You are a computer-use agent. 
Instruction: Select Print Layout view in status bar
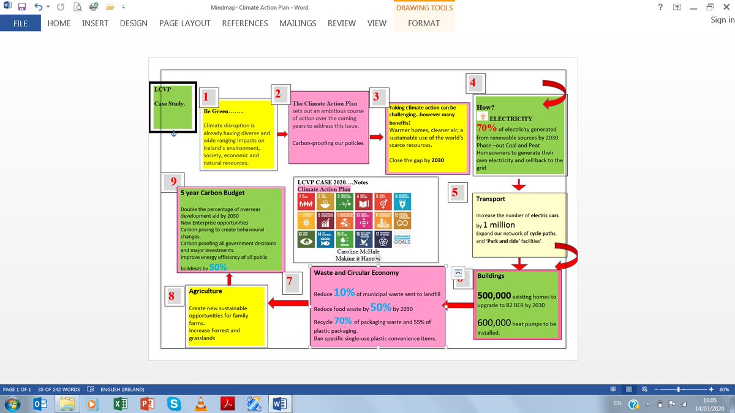[628, 389]
